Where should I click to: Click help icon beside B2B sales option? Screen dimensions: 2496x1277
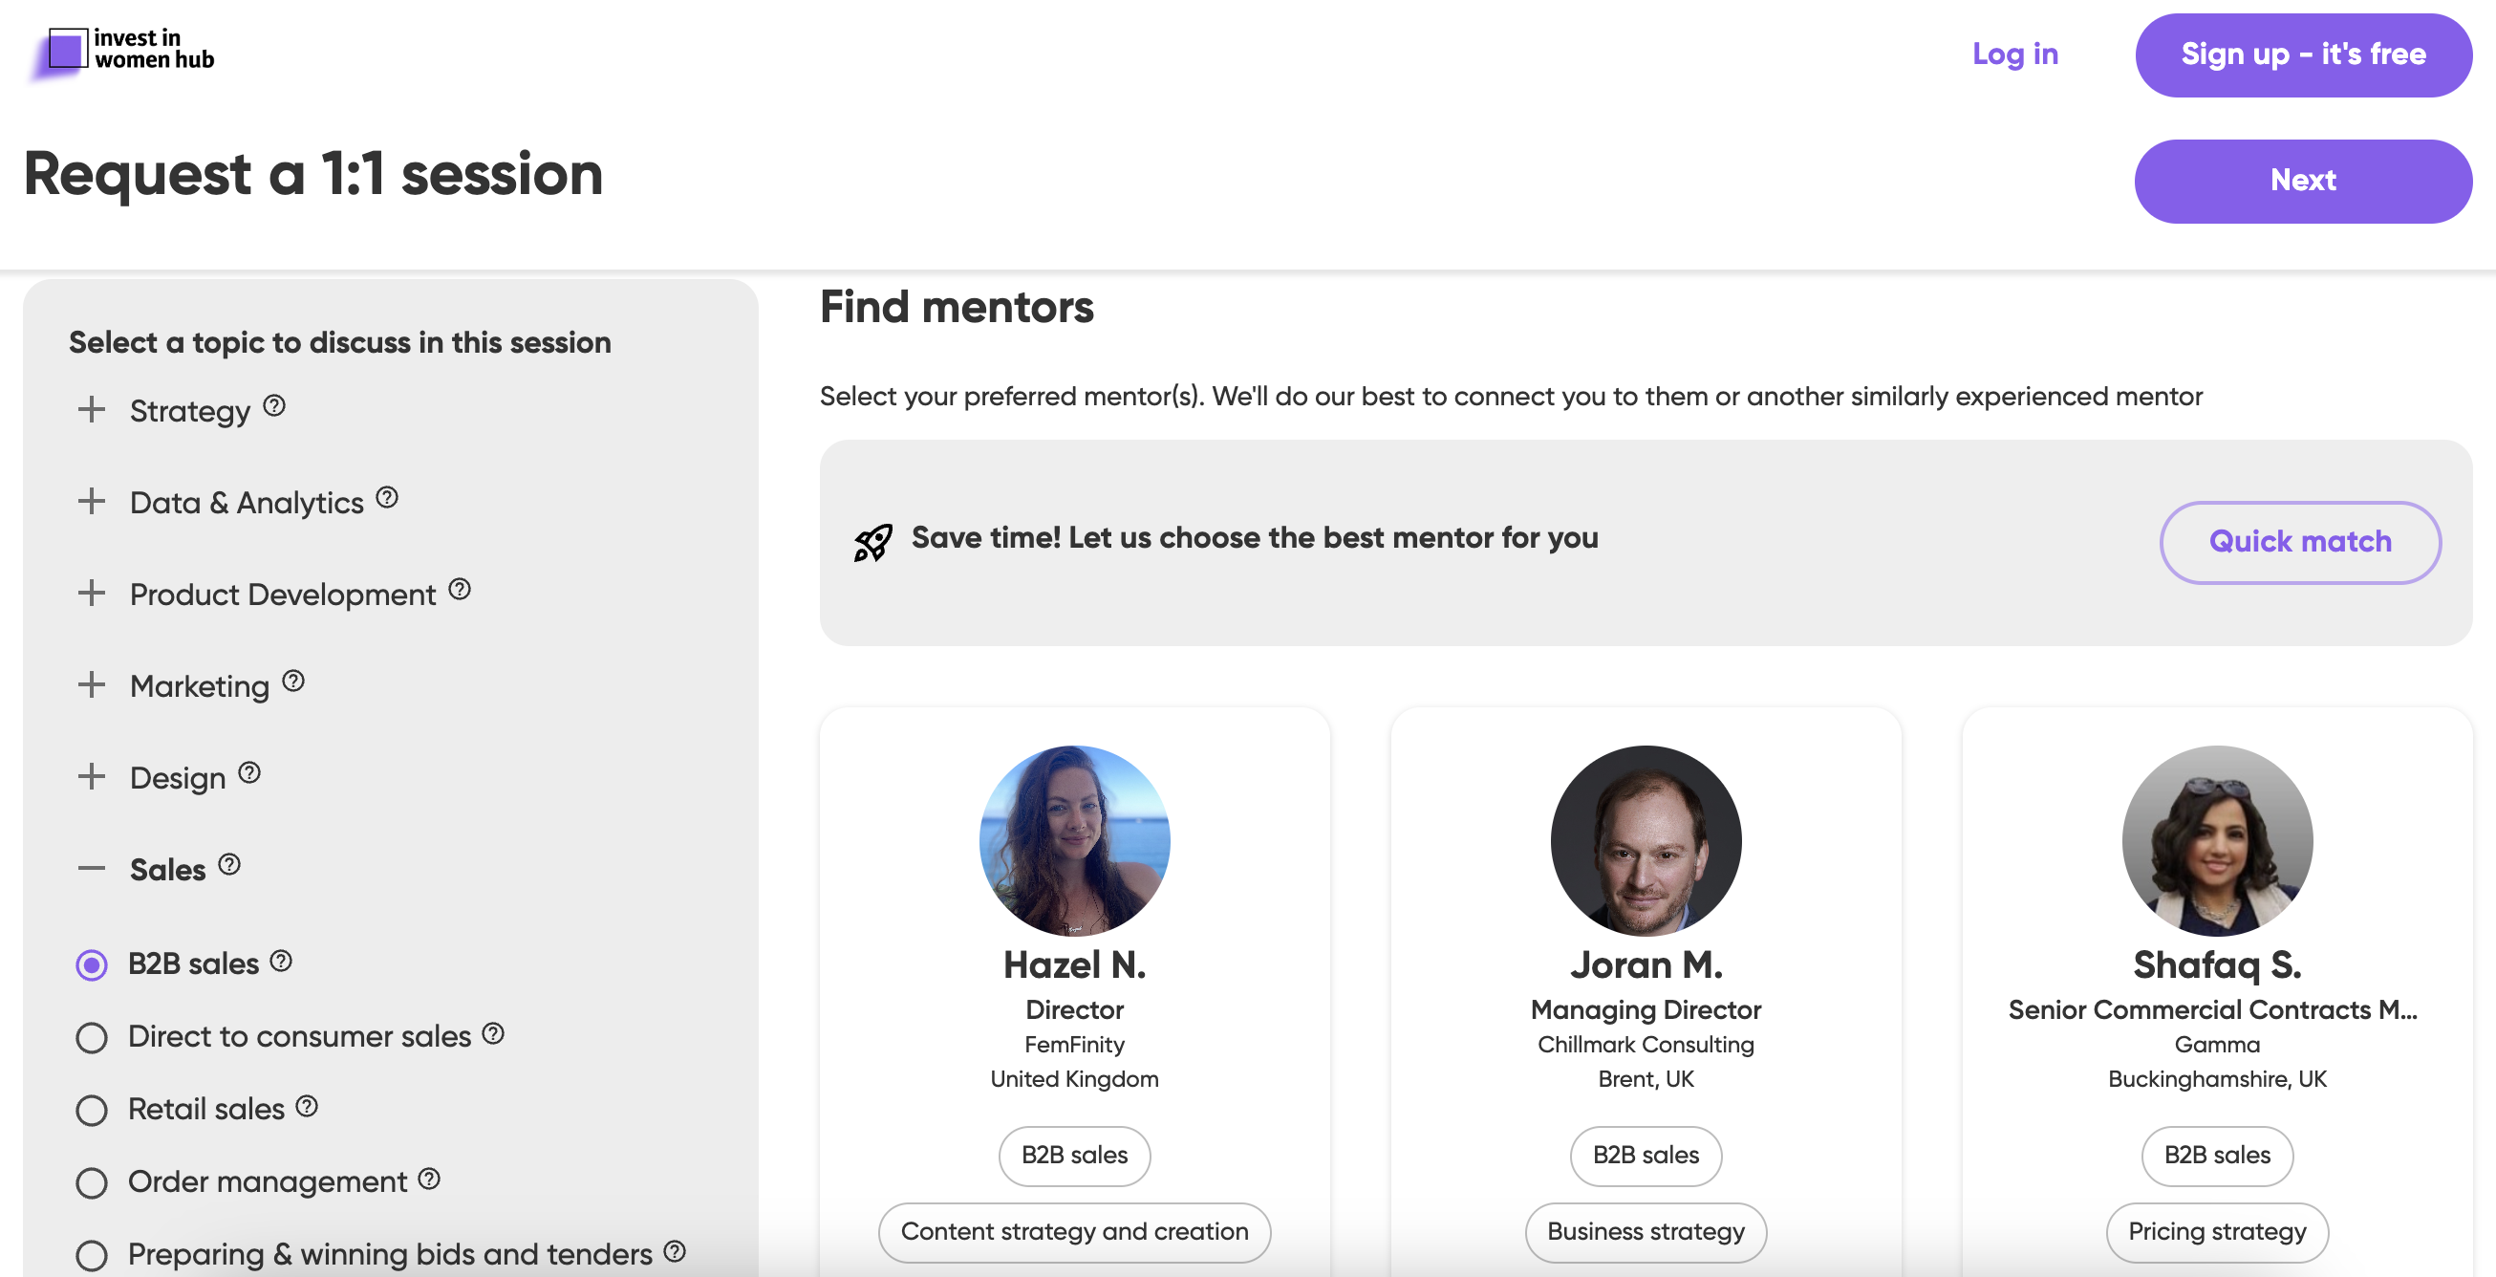281,961
